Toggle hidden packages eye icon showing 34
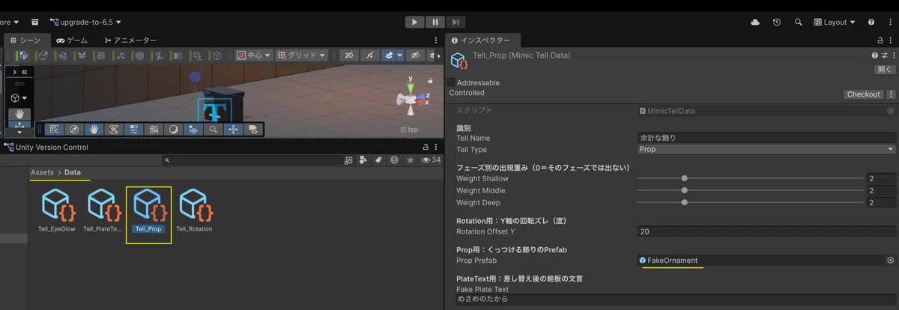 tap(431, 160)
